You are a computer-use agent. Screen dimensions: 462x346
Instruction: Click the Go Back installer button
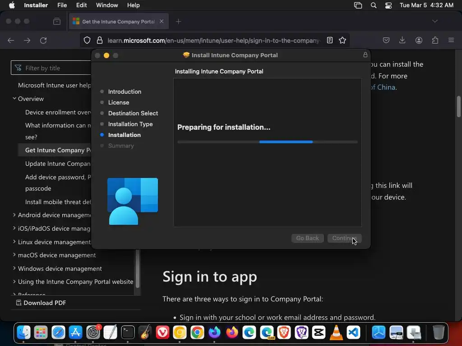pos(307,238)
